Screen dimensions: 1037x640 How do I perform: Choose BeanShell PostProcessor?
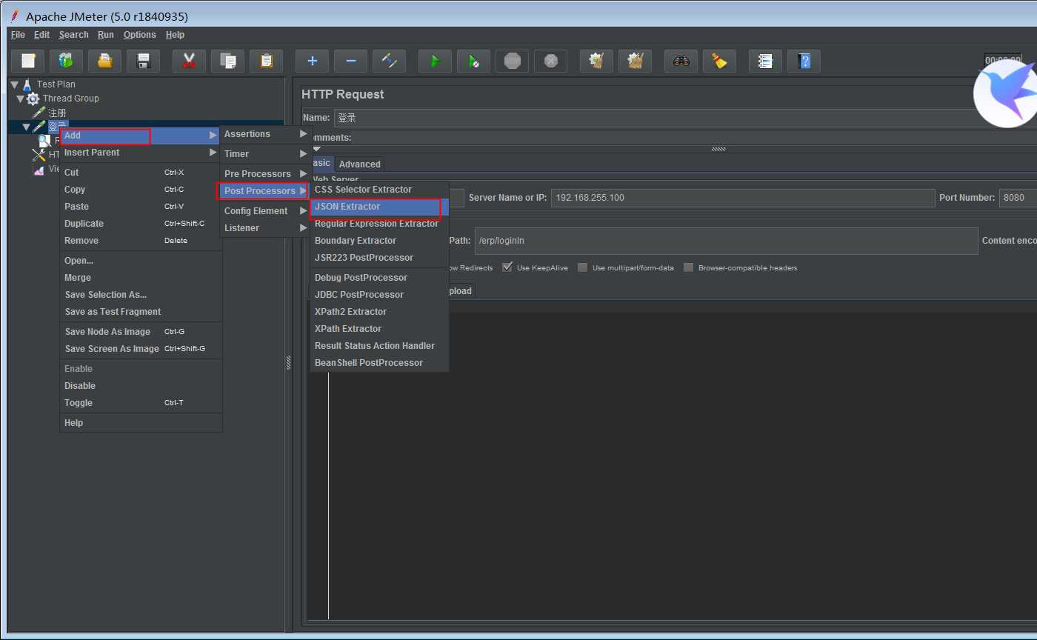tap(379, 363)
